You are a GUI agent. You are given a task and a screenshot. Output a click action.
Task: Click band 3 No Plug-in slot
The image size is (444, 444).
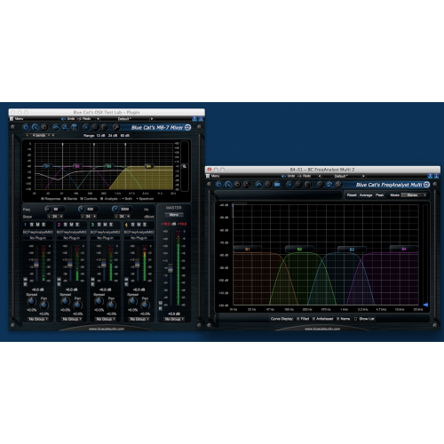click(x=106, y=238)
